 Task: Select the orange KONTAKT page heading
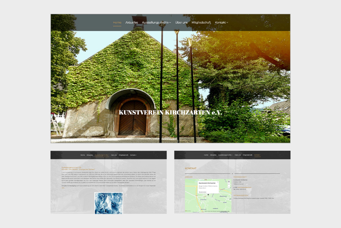coord(191,168)
